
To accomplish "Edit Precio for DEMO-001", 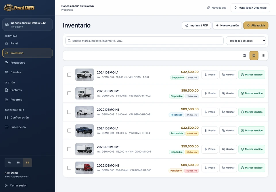I will pos(210,75).
